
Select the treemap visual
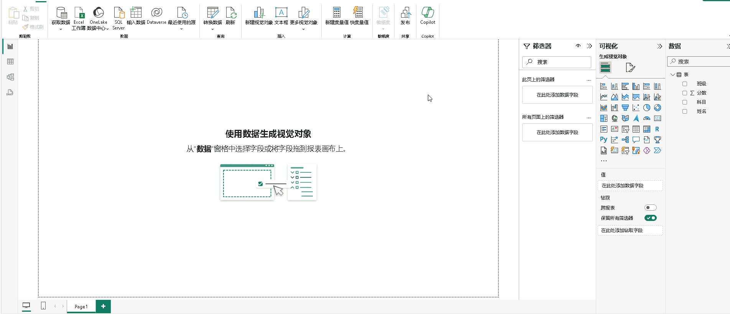pos(604,118)
